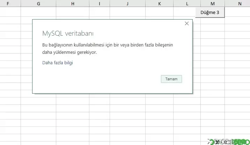Screen dimensions: 250x145
Task: Select column M header
Action: tap(213, 3)
